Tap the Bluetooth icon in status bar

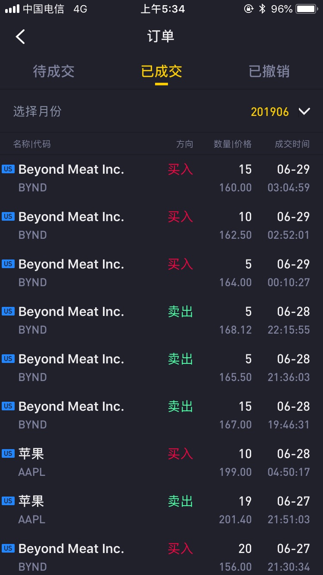pos(262,9)
